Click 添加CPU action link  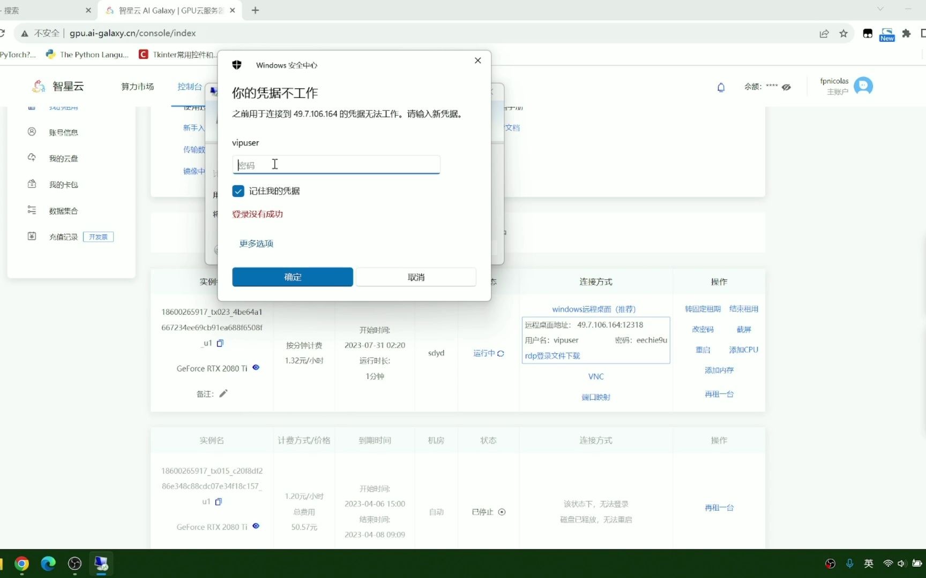coord(744,349)
